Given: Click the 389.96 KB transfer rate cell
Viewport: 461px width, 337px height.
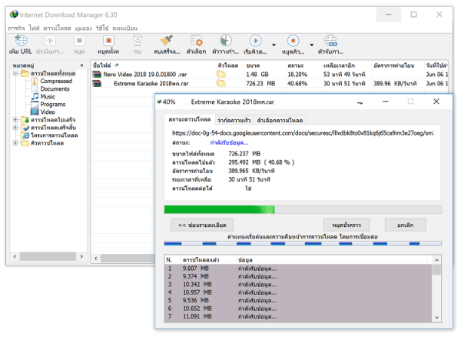Looking at the screenshot, I should click(395, 84).
